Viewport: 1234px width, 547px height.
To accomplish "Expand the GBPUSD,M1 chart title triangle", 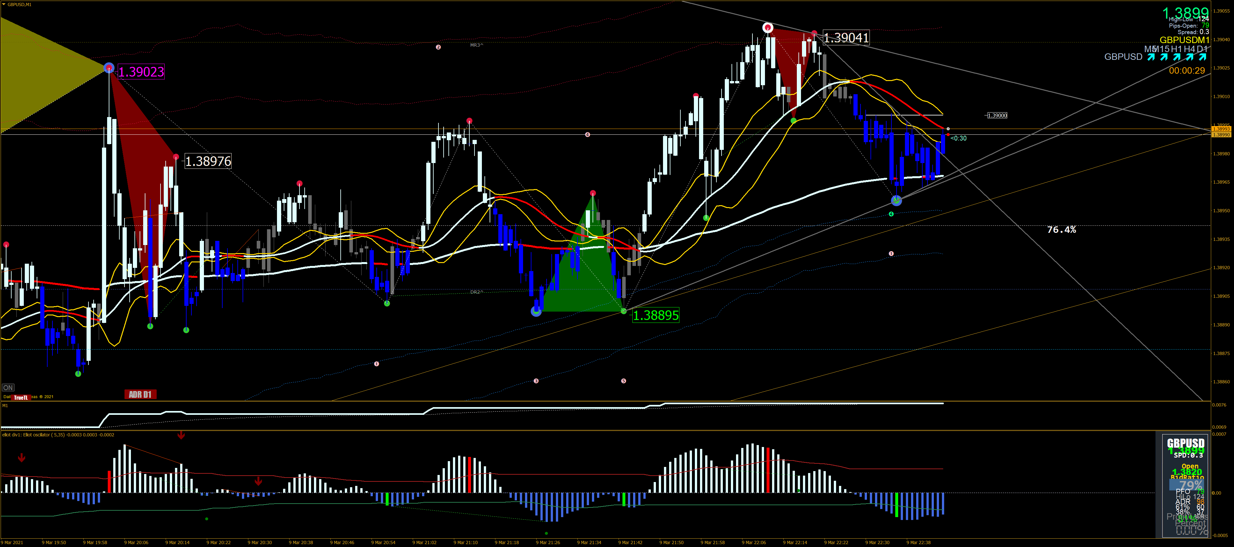I will [4, 4].
